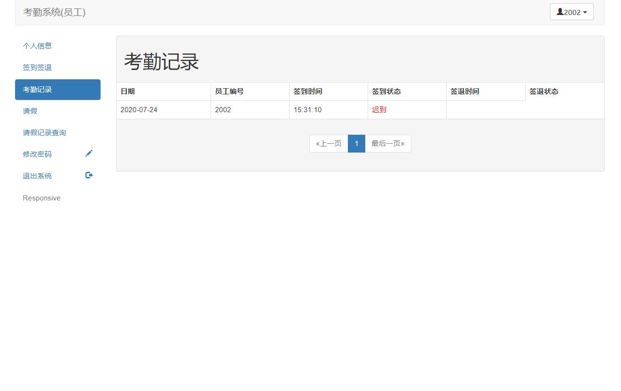Click the logout icon next to 退出系统
The width and height of the screenshot is (621, 391).
click(89, 175)
